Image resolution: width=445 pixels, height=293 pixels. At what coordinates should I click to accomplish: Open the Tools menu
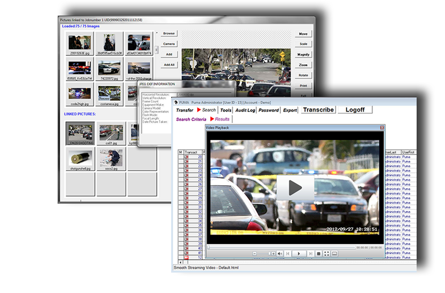click(x=226, y=110)
